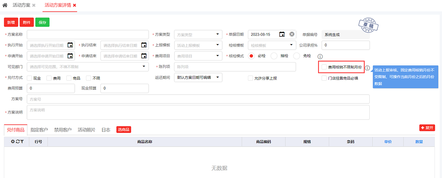The height and width of the screenshot is (178, 442).
Task: Open the calendar for 执行开始 date
Action: (70, 45)
